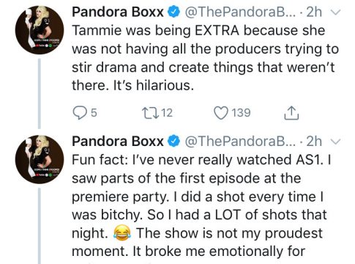Open Pandora Boxx avatar on first tweet
The height and width of the screenshot is (264, 355).
point(40,30)
